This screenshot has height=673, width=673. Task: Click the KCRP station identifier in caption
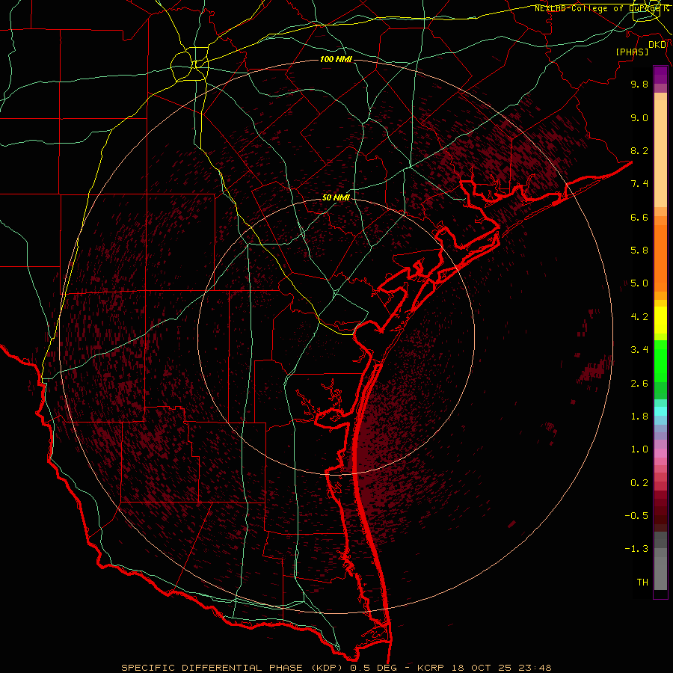432,668
